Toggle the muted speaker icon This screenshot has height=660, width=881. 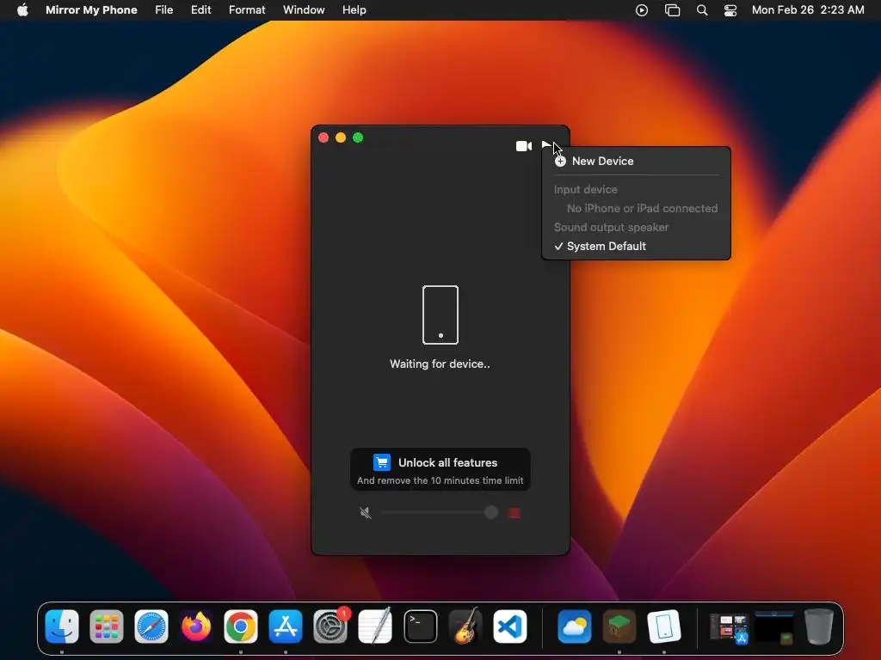pyautogui.click(x=365, y=512)
